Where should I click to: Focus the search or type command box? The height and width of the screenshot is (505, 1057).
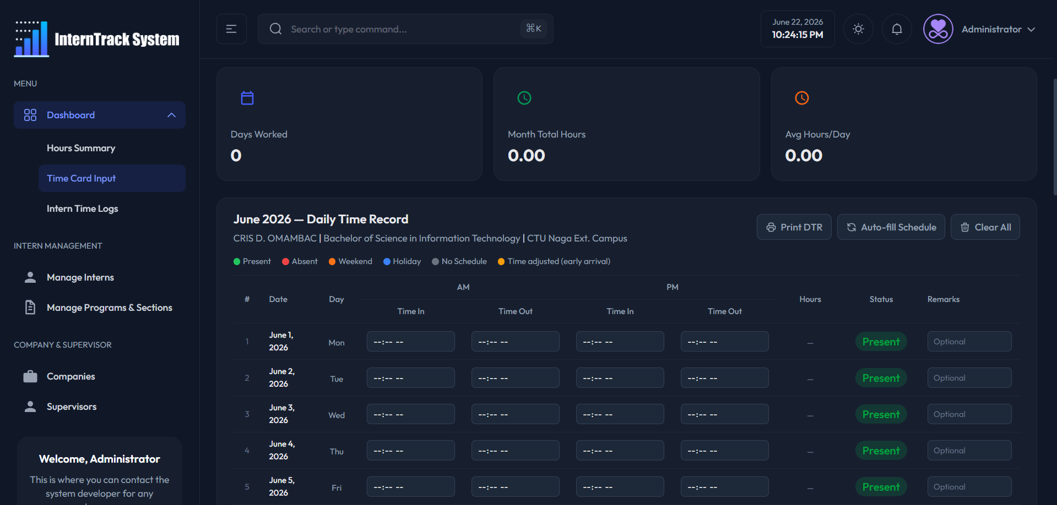[405, 29]
